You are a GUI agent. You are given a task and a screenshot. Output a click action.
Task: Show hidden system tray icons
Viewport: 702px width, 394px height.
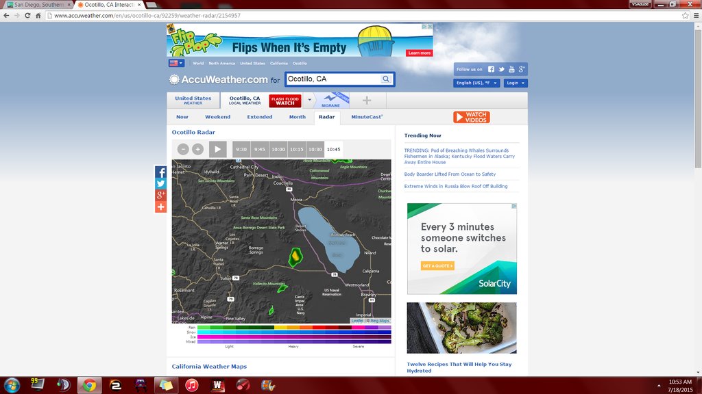point(659,386)
